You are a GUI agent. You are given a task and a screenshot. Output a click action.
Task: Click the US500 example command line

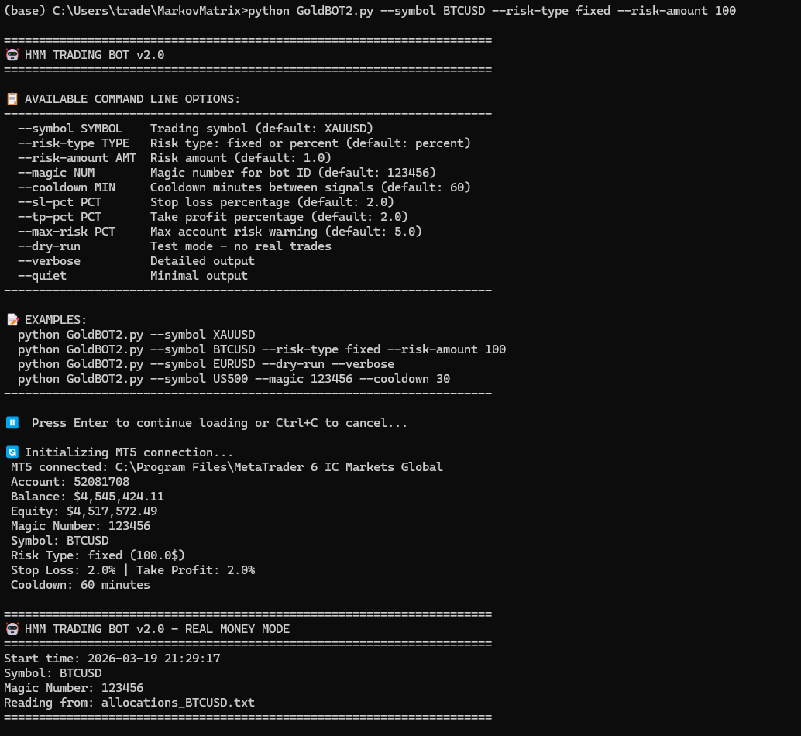(x=234, y=379)
